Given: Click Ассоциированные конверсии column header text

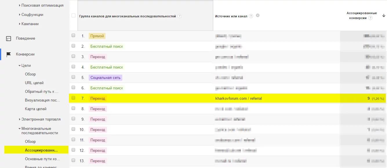Looking at the screenshot, I should (362, 16).
